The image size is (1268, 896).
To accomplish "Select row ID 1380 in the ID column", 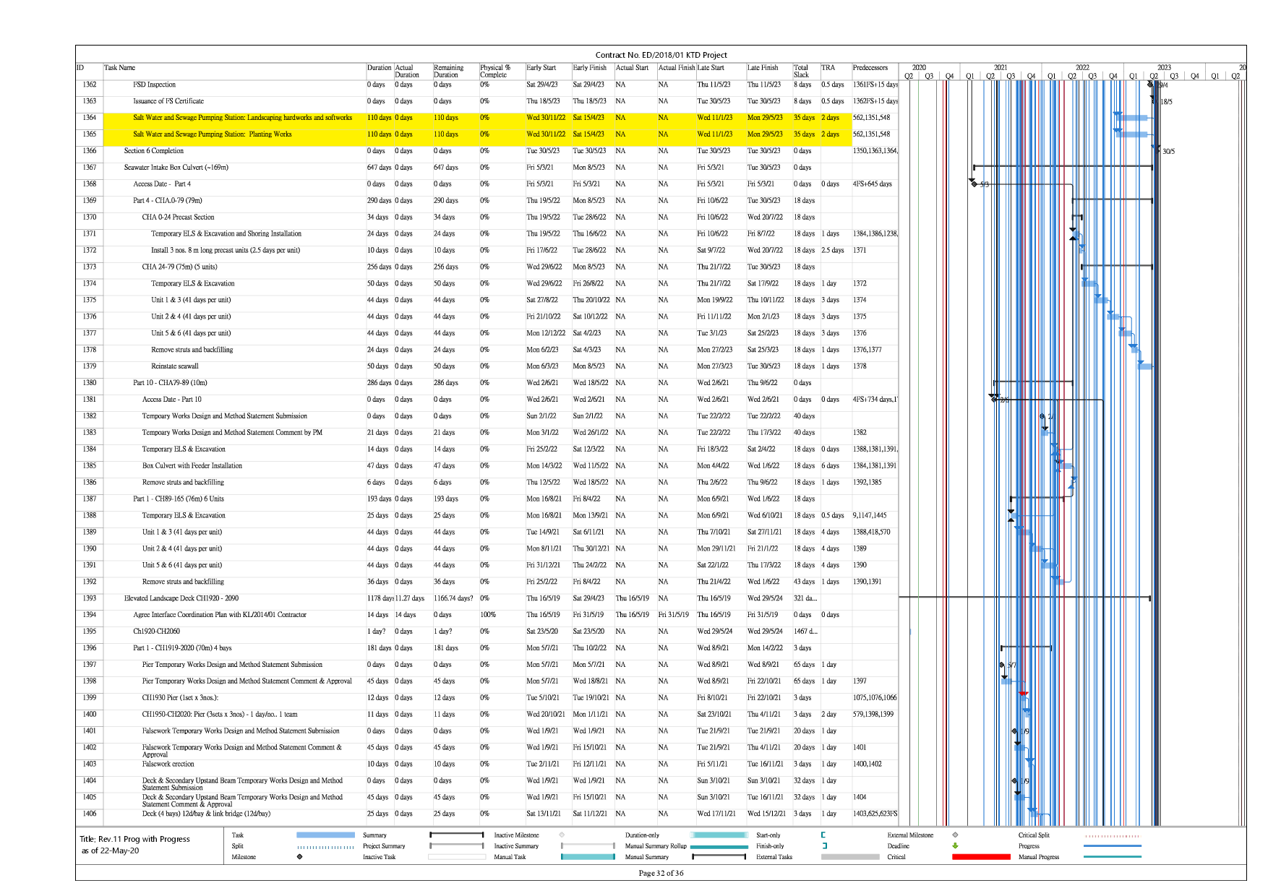I will pyautogui.click(x=90, y=383).
